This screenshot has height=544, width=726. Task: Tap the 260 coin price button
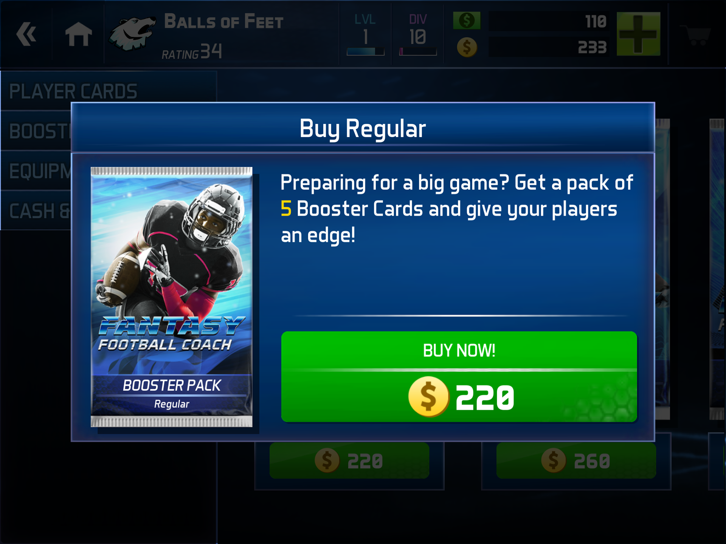[576, 461]
